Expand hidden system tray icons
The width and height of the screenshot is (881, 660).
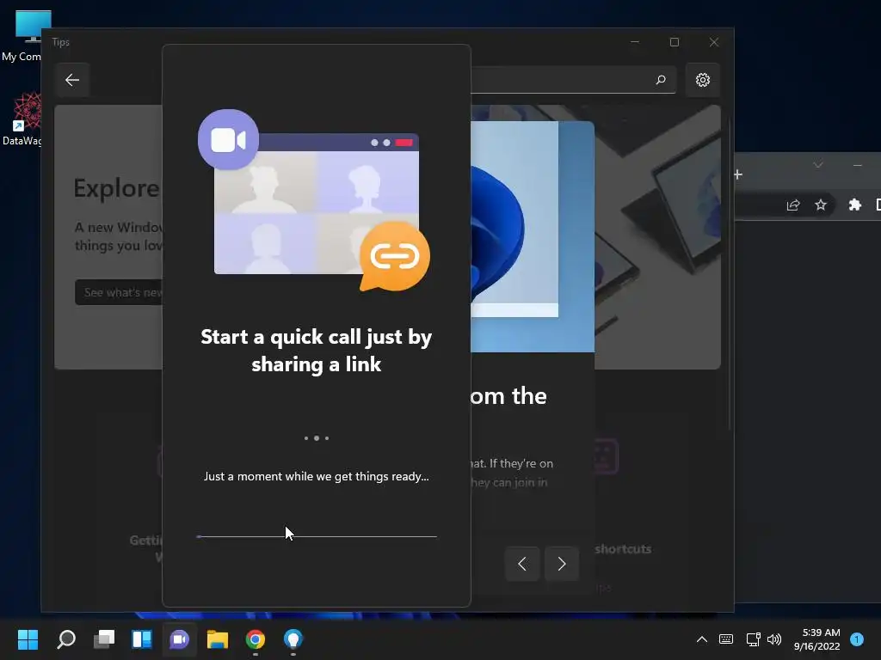click(702, 639)
